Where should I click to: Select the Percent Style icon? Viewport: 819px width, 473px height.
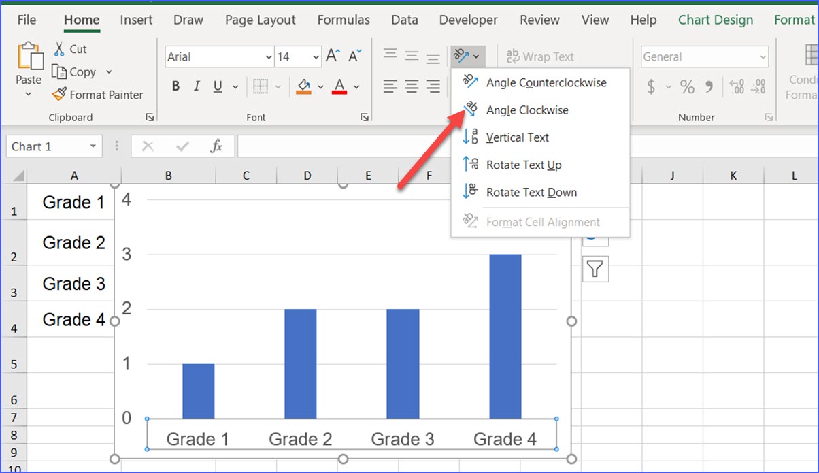coord(687,86)
